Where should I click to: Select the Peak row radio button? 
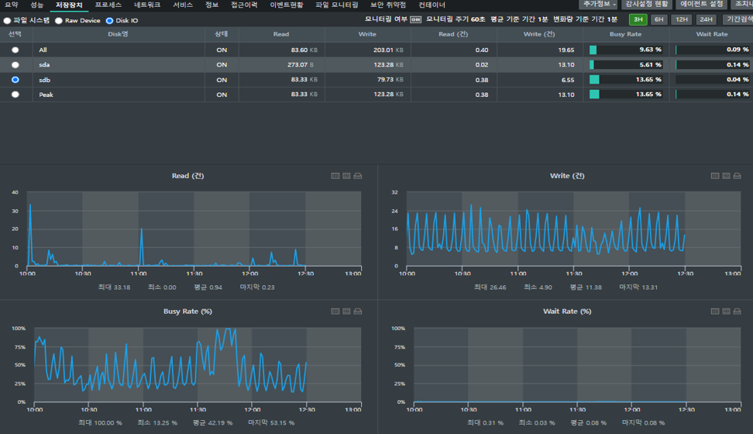15,95
